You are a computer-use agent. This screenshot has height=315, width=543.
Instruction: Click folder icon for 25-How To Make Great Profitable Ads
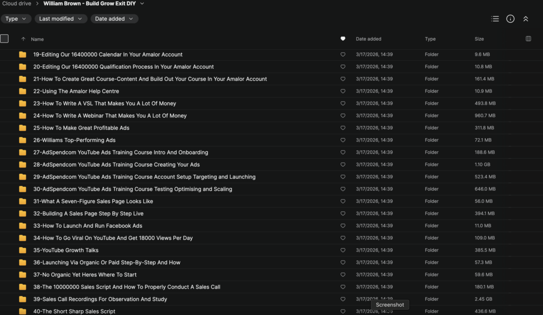pos(22,128)
